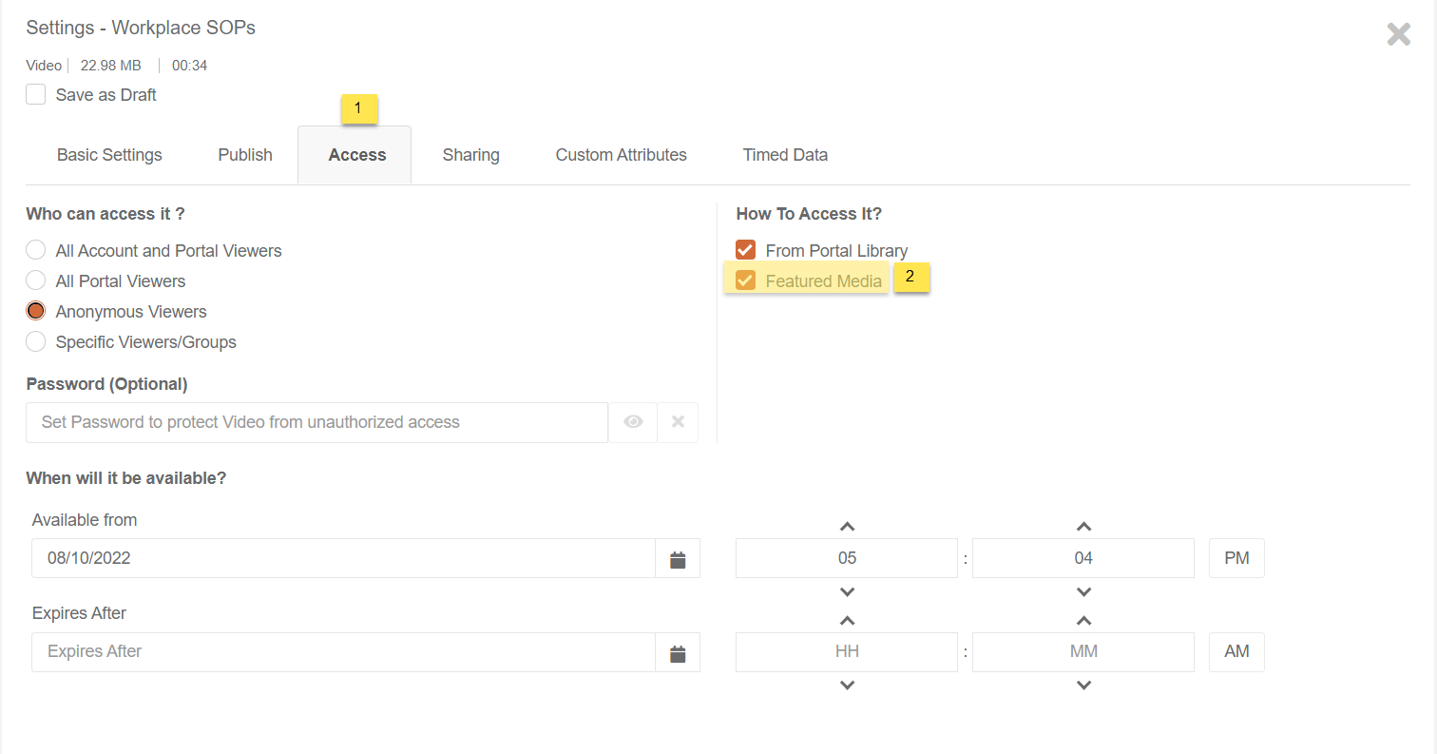The image size is (1437, 754).
Task: Enable Save as Draft checkbox
Action: pyautogui.click(x=36, y=95)
